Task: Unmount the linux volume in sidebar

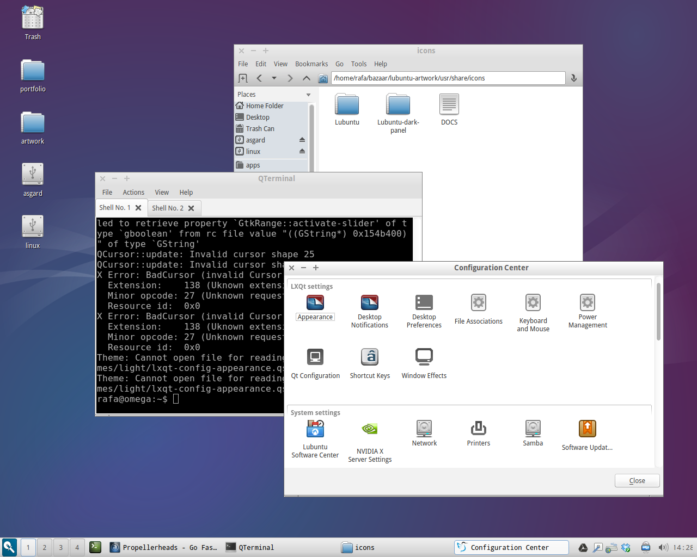Action: click(302, 151)
